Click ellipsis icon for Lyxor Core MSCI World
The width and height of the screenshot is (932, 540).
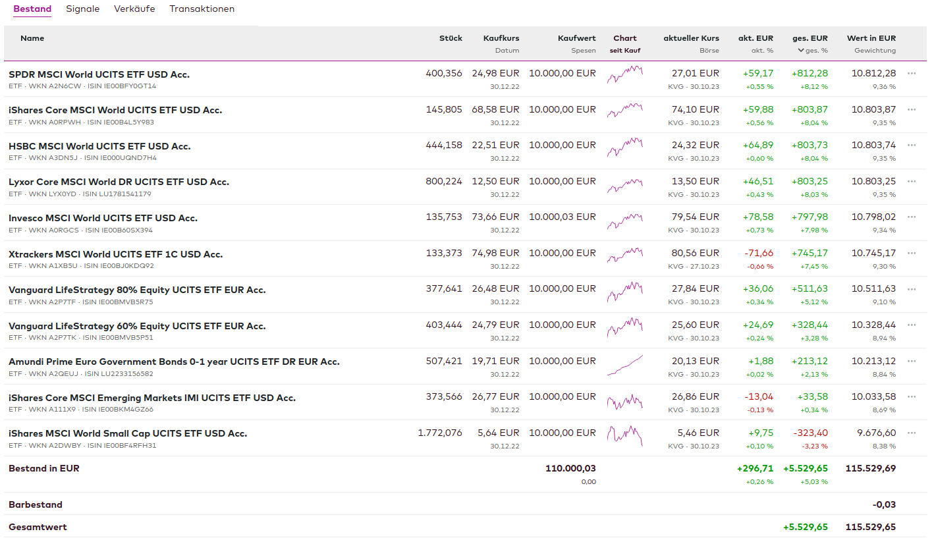tap(912, 181)
